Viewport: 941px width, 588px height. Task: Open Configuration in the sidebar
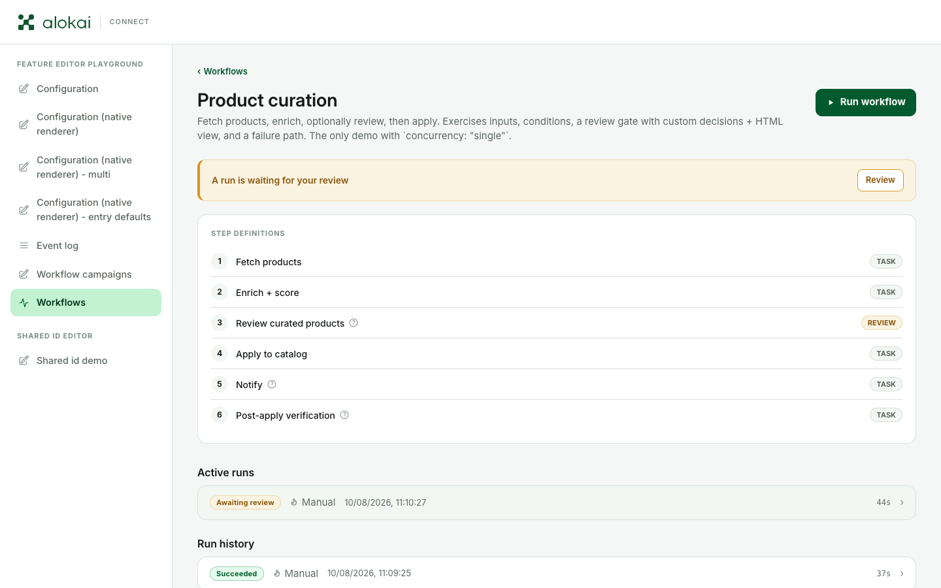86,89
